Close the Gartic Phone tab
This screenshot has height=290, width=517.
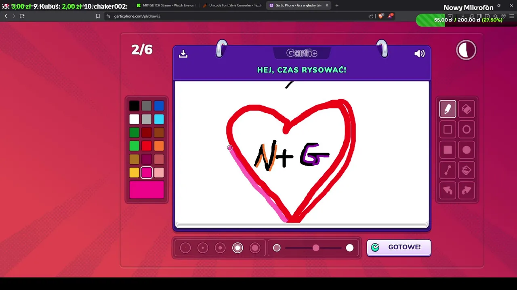[327, 5]
